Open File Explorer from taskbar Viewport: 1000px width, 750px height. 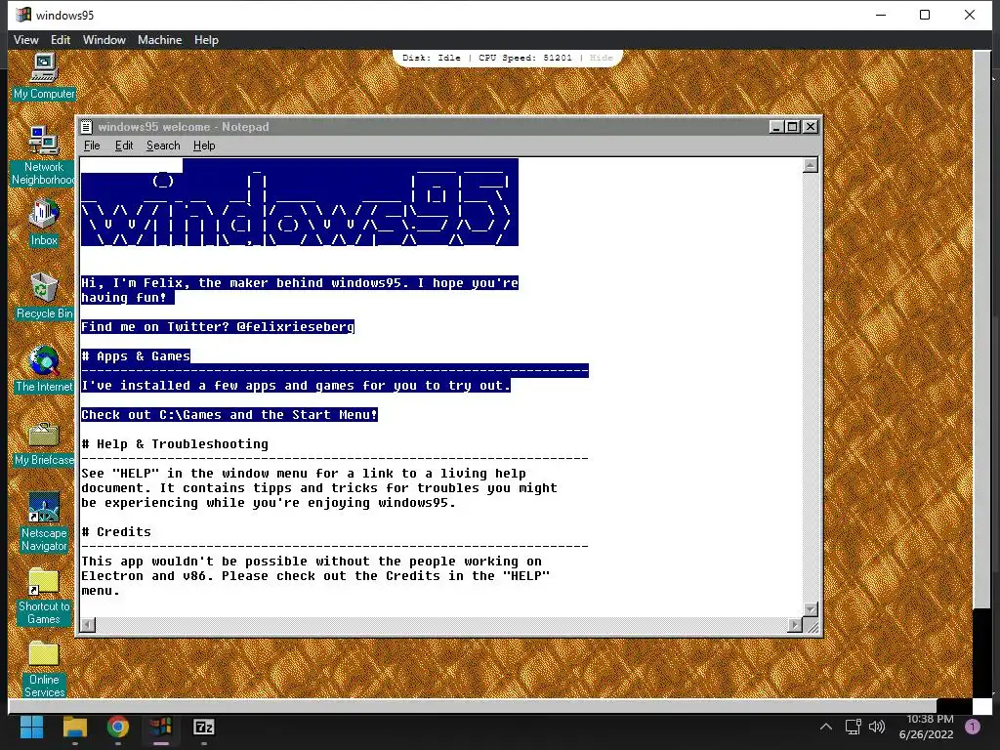pos(74,727)
